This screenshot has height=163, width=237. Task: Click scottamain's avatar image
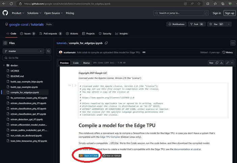tap(61, 53)
